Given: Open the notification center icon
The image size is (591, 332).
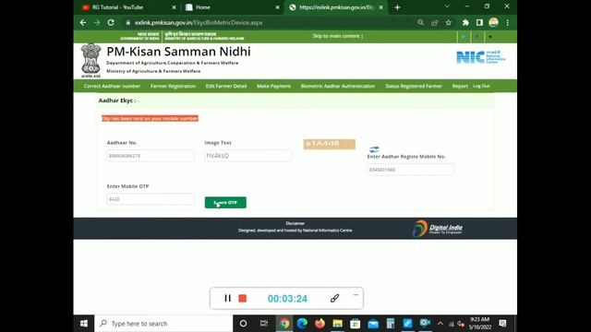Looking at the screenshot, I should pos(502,324).
